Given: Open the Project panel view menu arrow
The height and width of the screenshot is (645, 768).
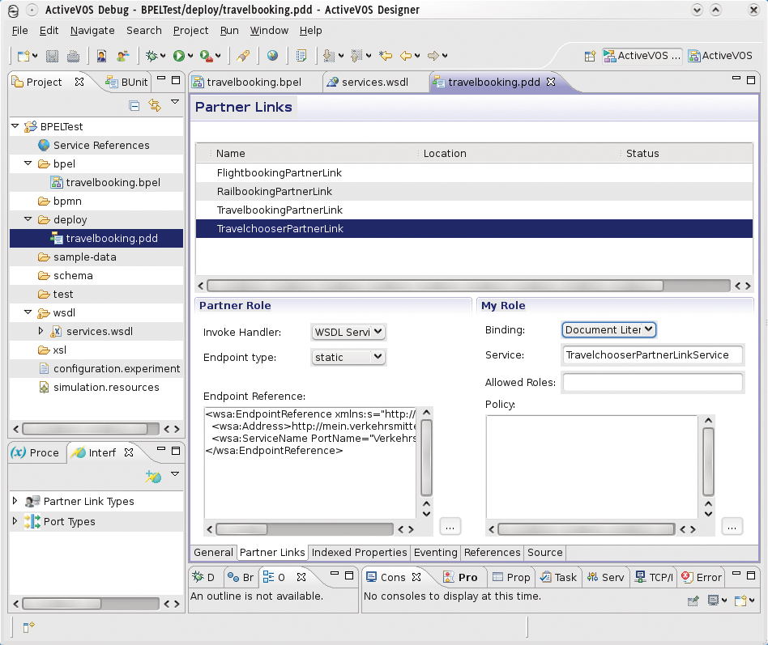Looking at the screenshot, I should point(175,102).
